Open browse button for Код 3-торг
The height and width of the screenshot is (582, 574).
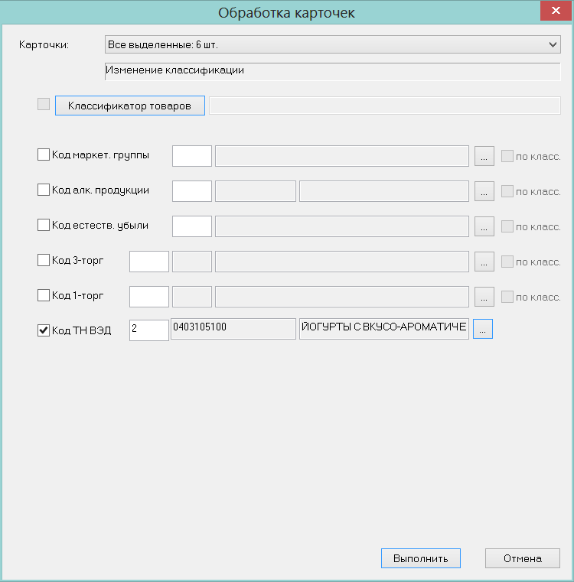[484, 262]
